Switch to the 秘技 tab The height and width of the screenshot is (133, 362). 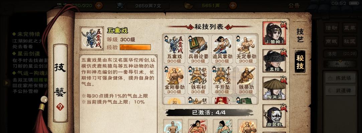coord(300,62)
